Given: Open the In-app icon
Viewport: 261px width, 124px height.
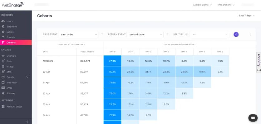Looking at the screenshot, I should (x=3, y=66).
